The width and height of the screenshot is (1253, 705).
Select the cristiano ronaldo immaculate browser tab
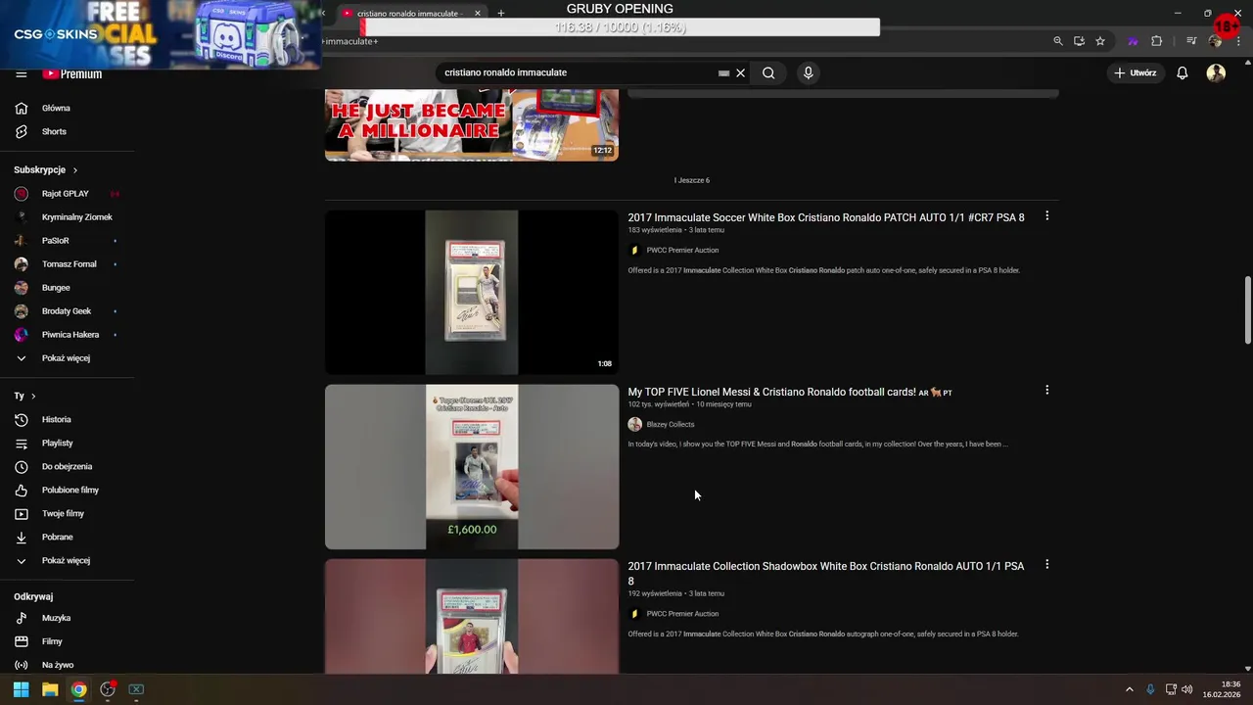(406, 14)
